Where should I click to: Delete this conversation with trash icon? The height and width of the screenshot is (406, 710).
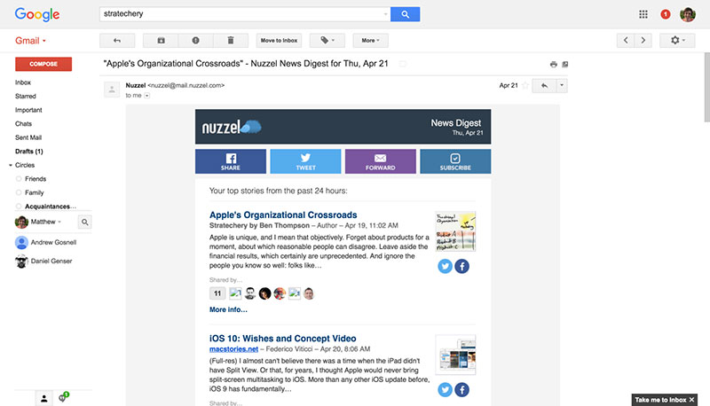click(231, 40)
